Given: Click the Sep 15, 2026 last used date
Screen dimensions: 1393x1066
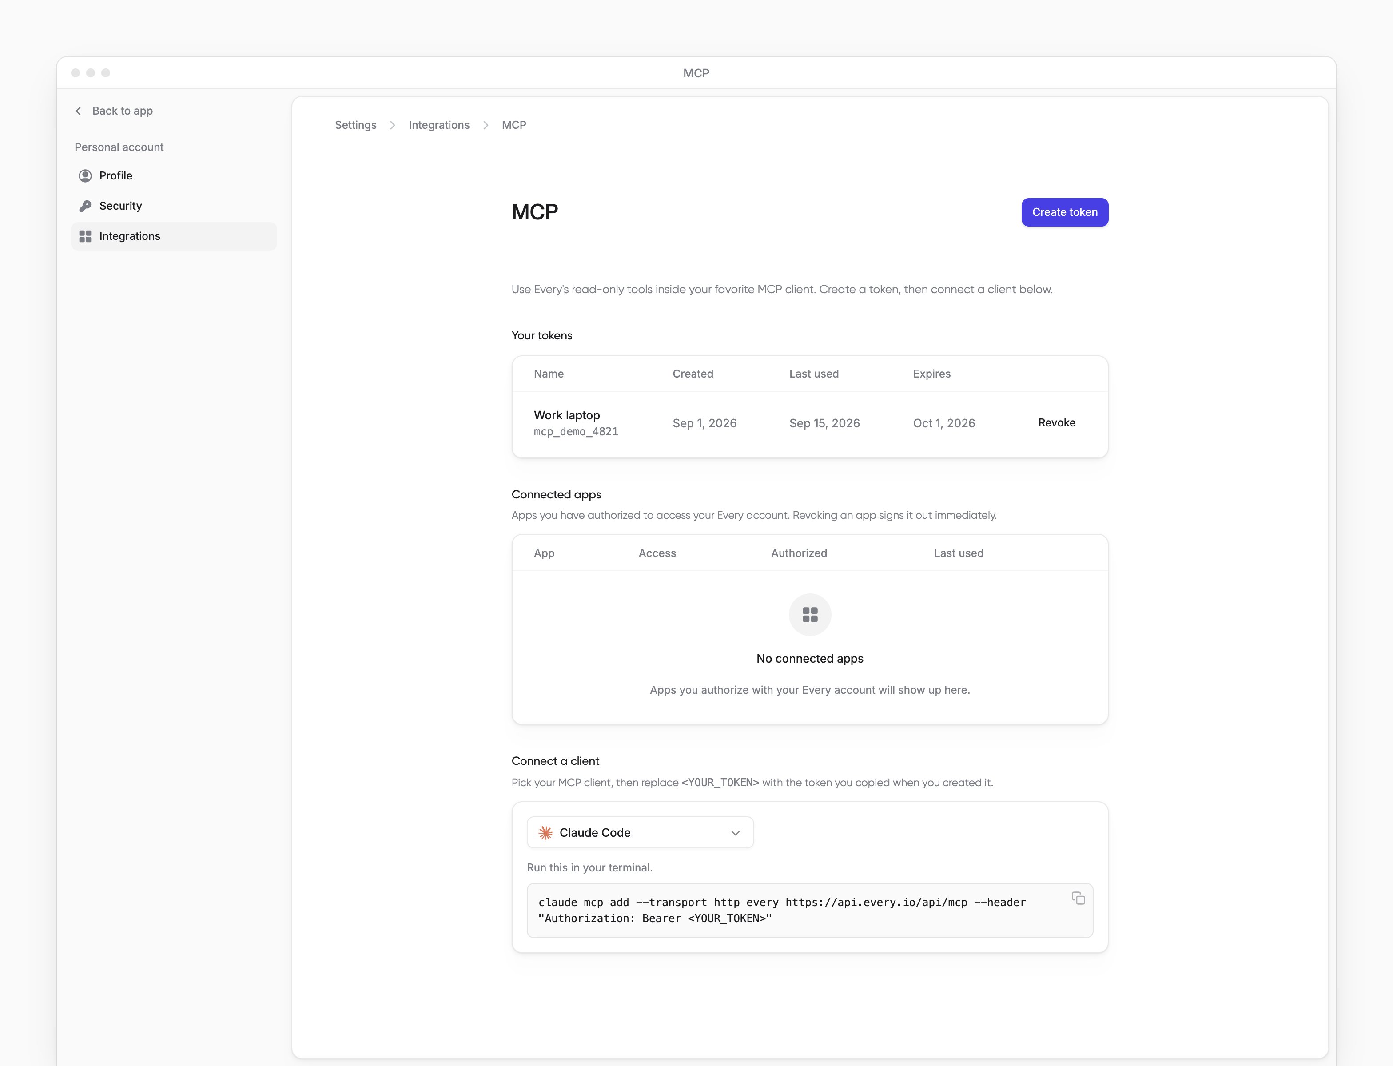Looking at the screenshot, I should [x=824, y=423].
